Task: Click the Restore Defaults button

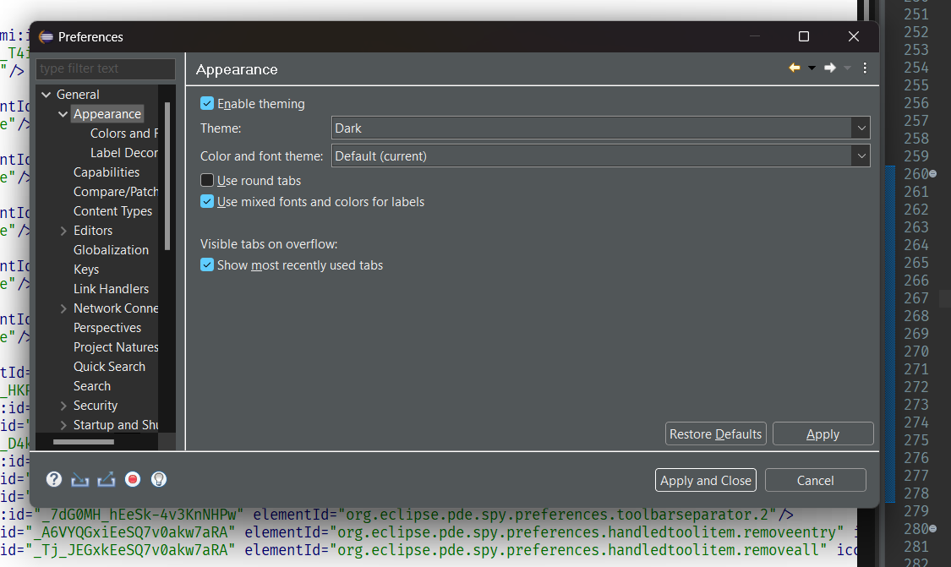Action: [x=715, y=433]
